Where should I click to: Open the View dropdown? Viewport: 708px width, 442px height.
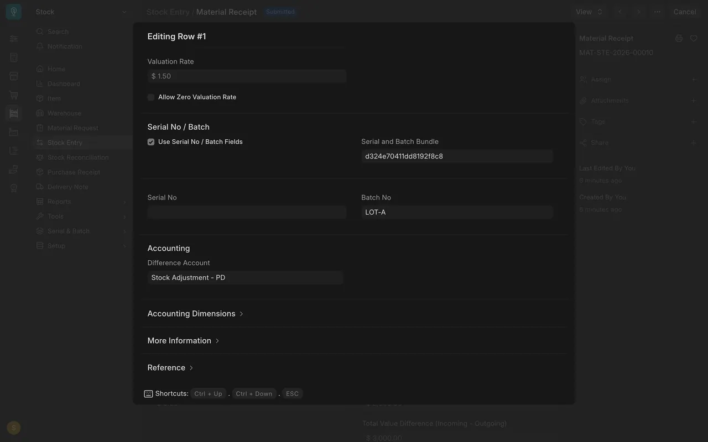[x=589, y=12]
